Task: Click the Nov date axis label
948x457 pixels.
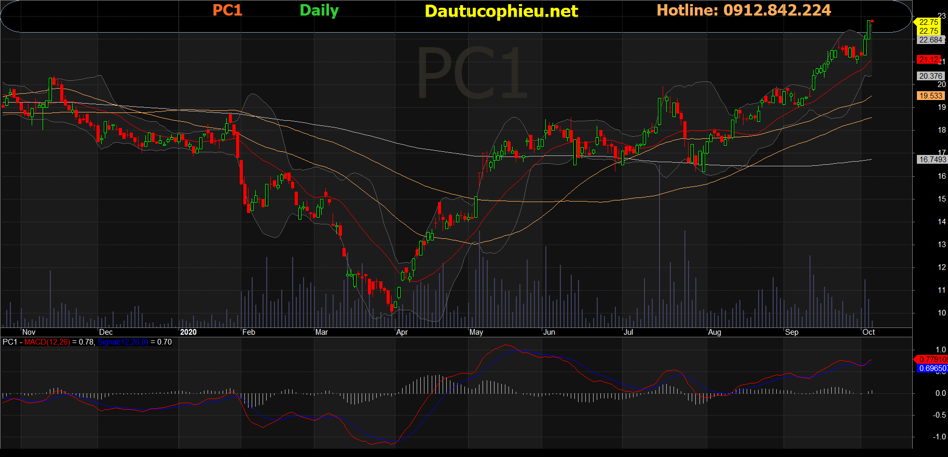Action: click(x=29, y=332)
